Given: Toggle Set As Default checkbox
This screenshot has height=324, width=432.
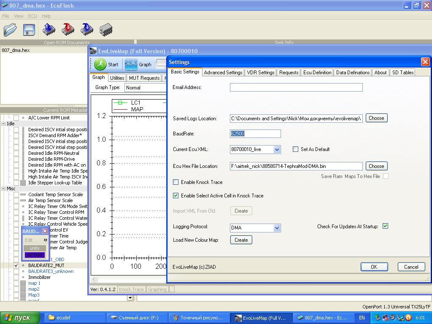Looking at the screenshot, I should tap(296, 149).
